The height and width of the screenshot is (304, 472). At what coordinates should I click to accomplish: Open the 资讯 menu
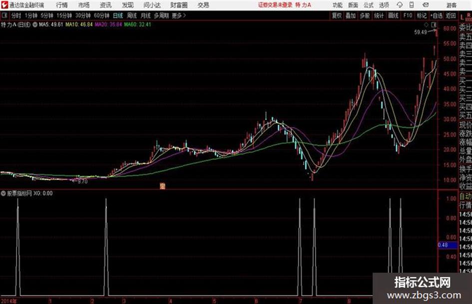[x=106, y=5]
